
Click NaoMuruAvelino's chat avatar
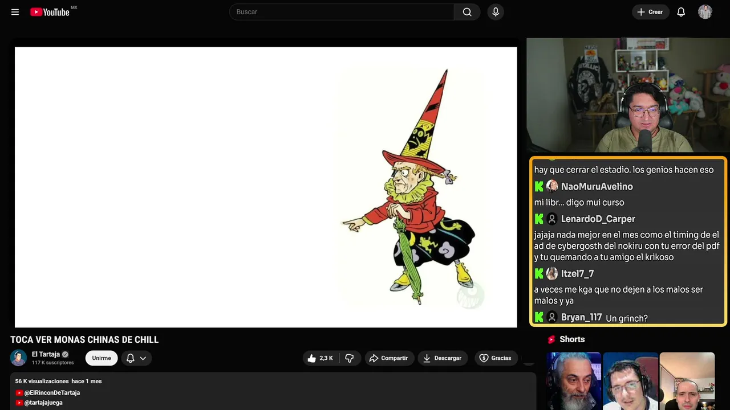click(x=551, y=186)
